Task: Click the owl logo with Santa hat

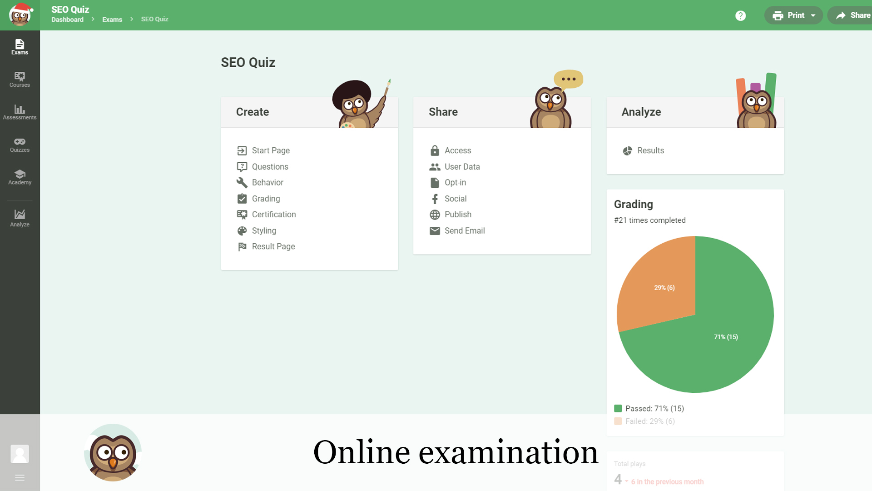Action: 20,15
